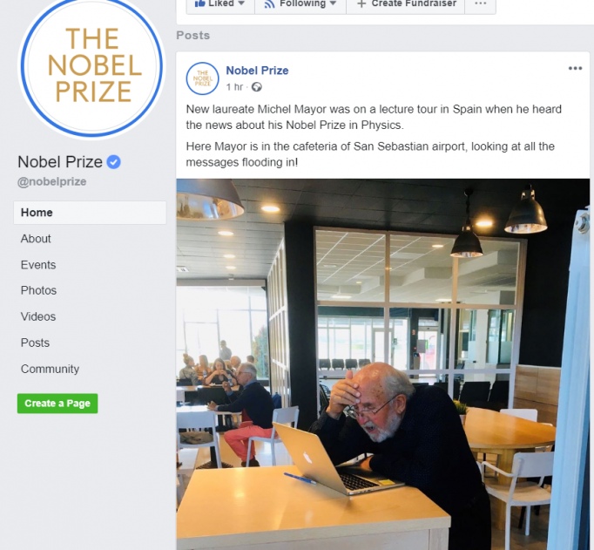Select Home in the page sidebar
Viewport: 594px width, 550px height.
pyautogui.click(x=90, y=213)
